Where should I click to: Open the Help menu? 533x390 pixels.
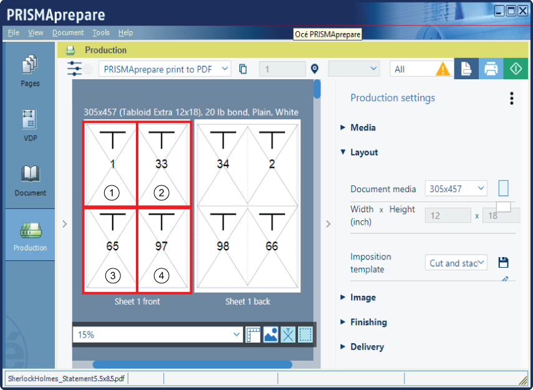pyautogui.click(x=126, y=32)
